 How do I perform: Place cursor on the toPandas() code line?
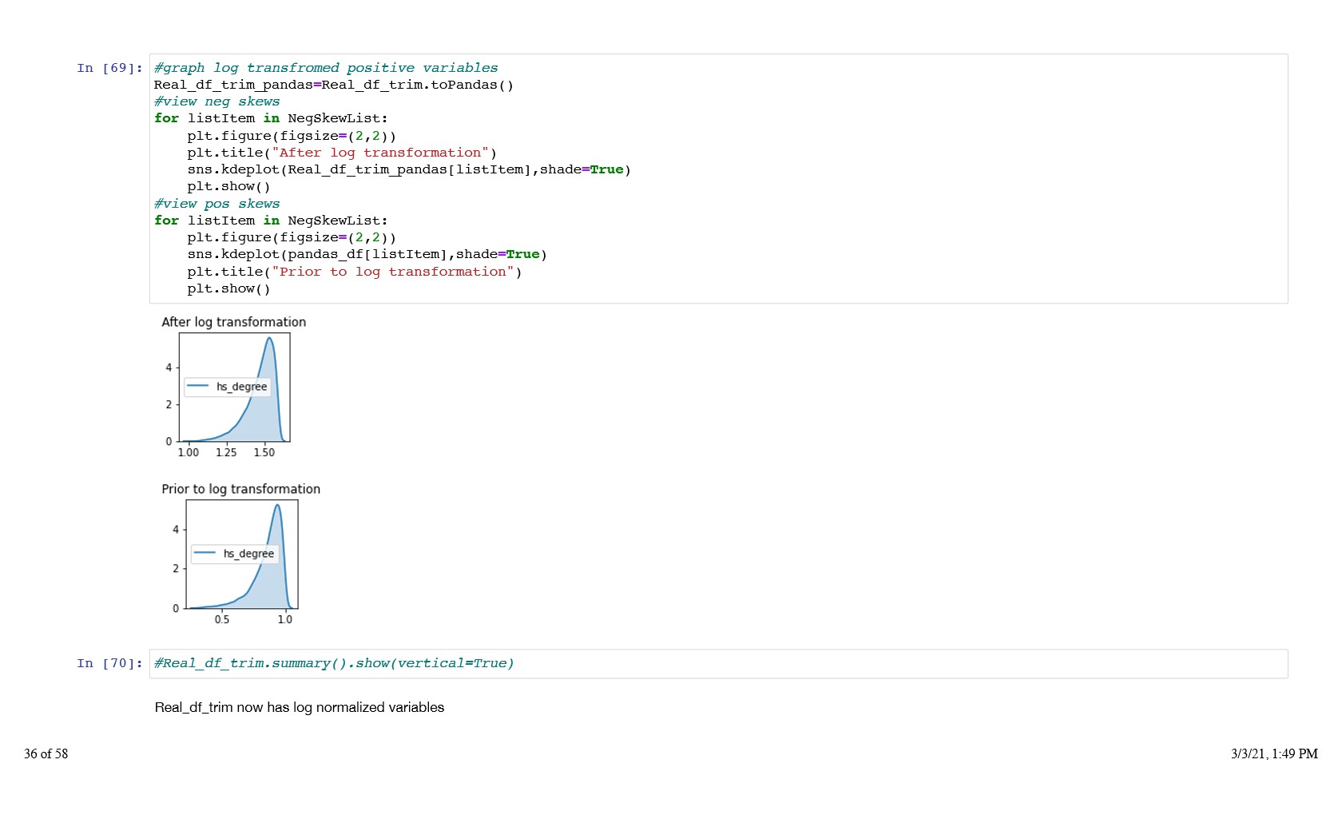(x=333, y=85)
